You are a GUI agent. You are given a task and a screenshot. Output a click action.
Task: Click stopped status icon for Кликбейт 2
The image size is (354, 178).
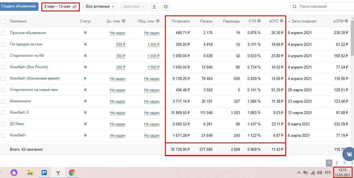click(85, 112)
